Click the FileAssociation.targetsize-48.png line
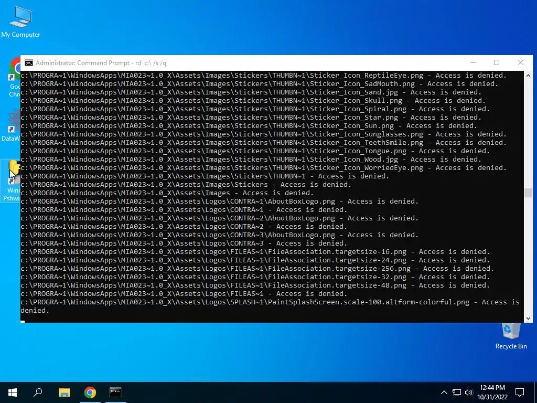Viewport: 537px width, 403px height. (x=255, y=285)
